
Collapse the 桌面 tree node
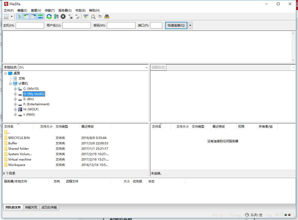(5, 73)
